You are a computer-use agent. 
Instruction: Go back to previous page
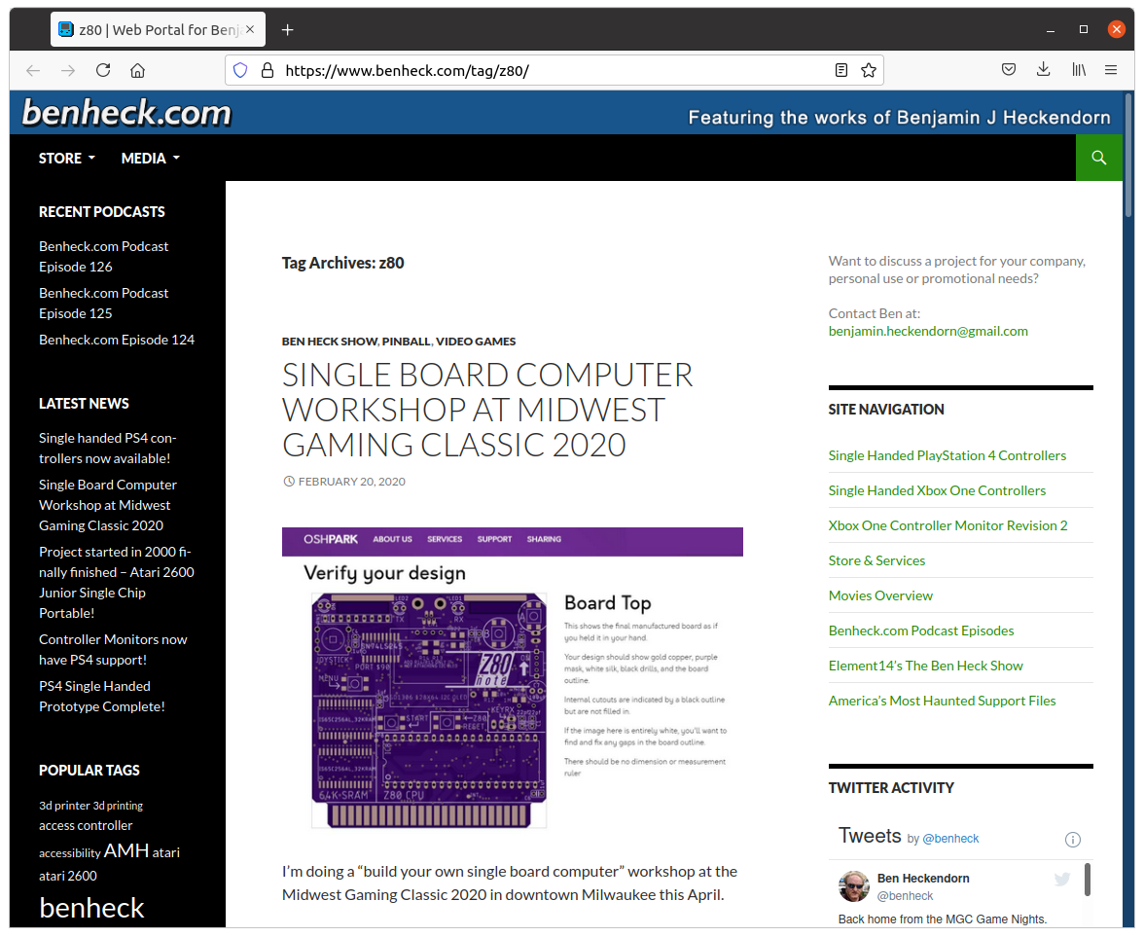(x=33, y=70)
